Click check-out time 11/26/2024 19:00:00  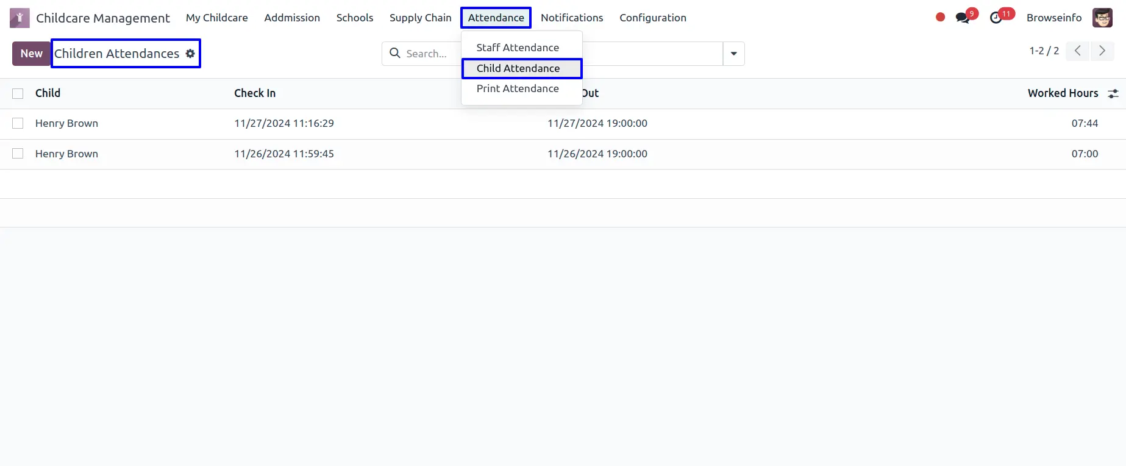(597, 154)
